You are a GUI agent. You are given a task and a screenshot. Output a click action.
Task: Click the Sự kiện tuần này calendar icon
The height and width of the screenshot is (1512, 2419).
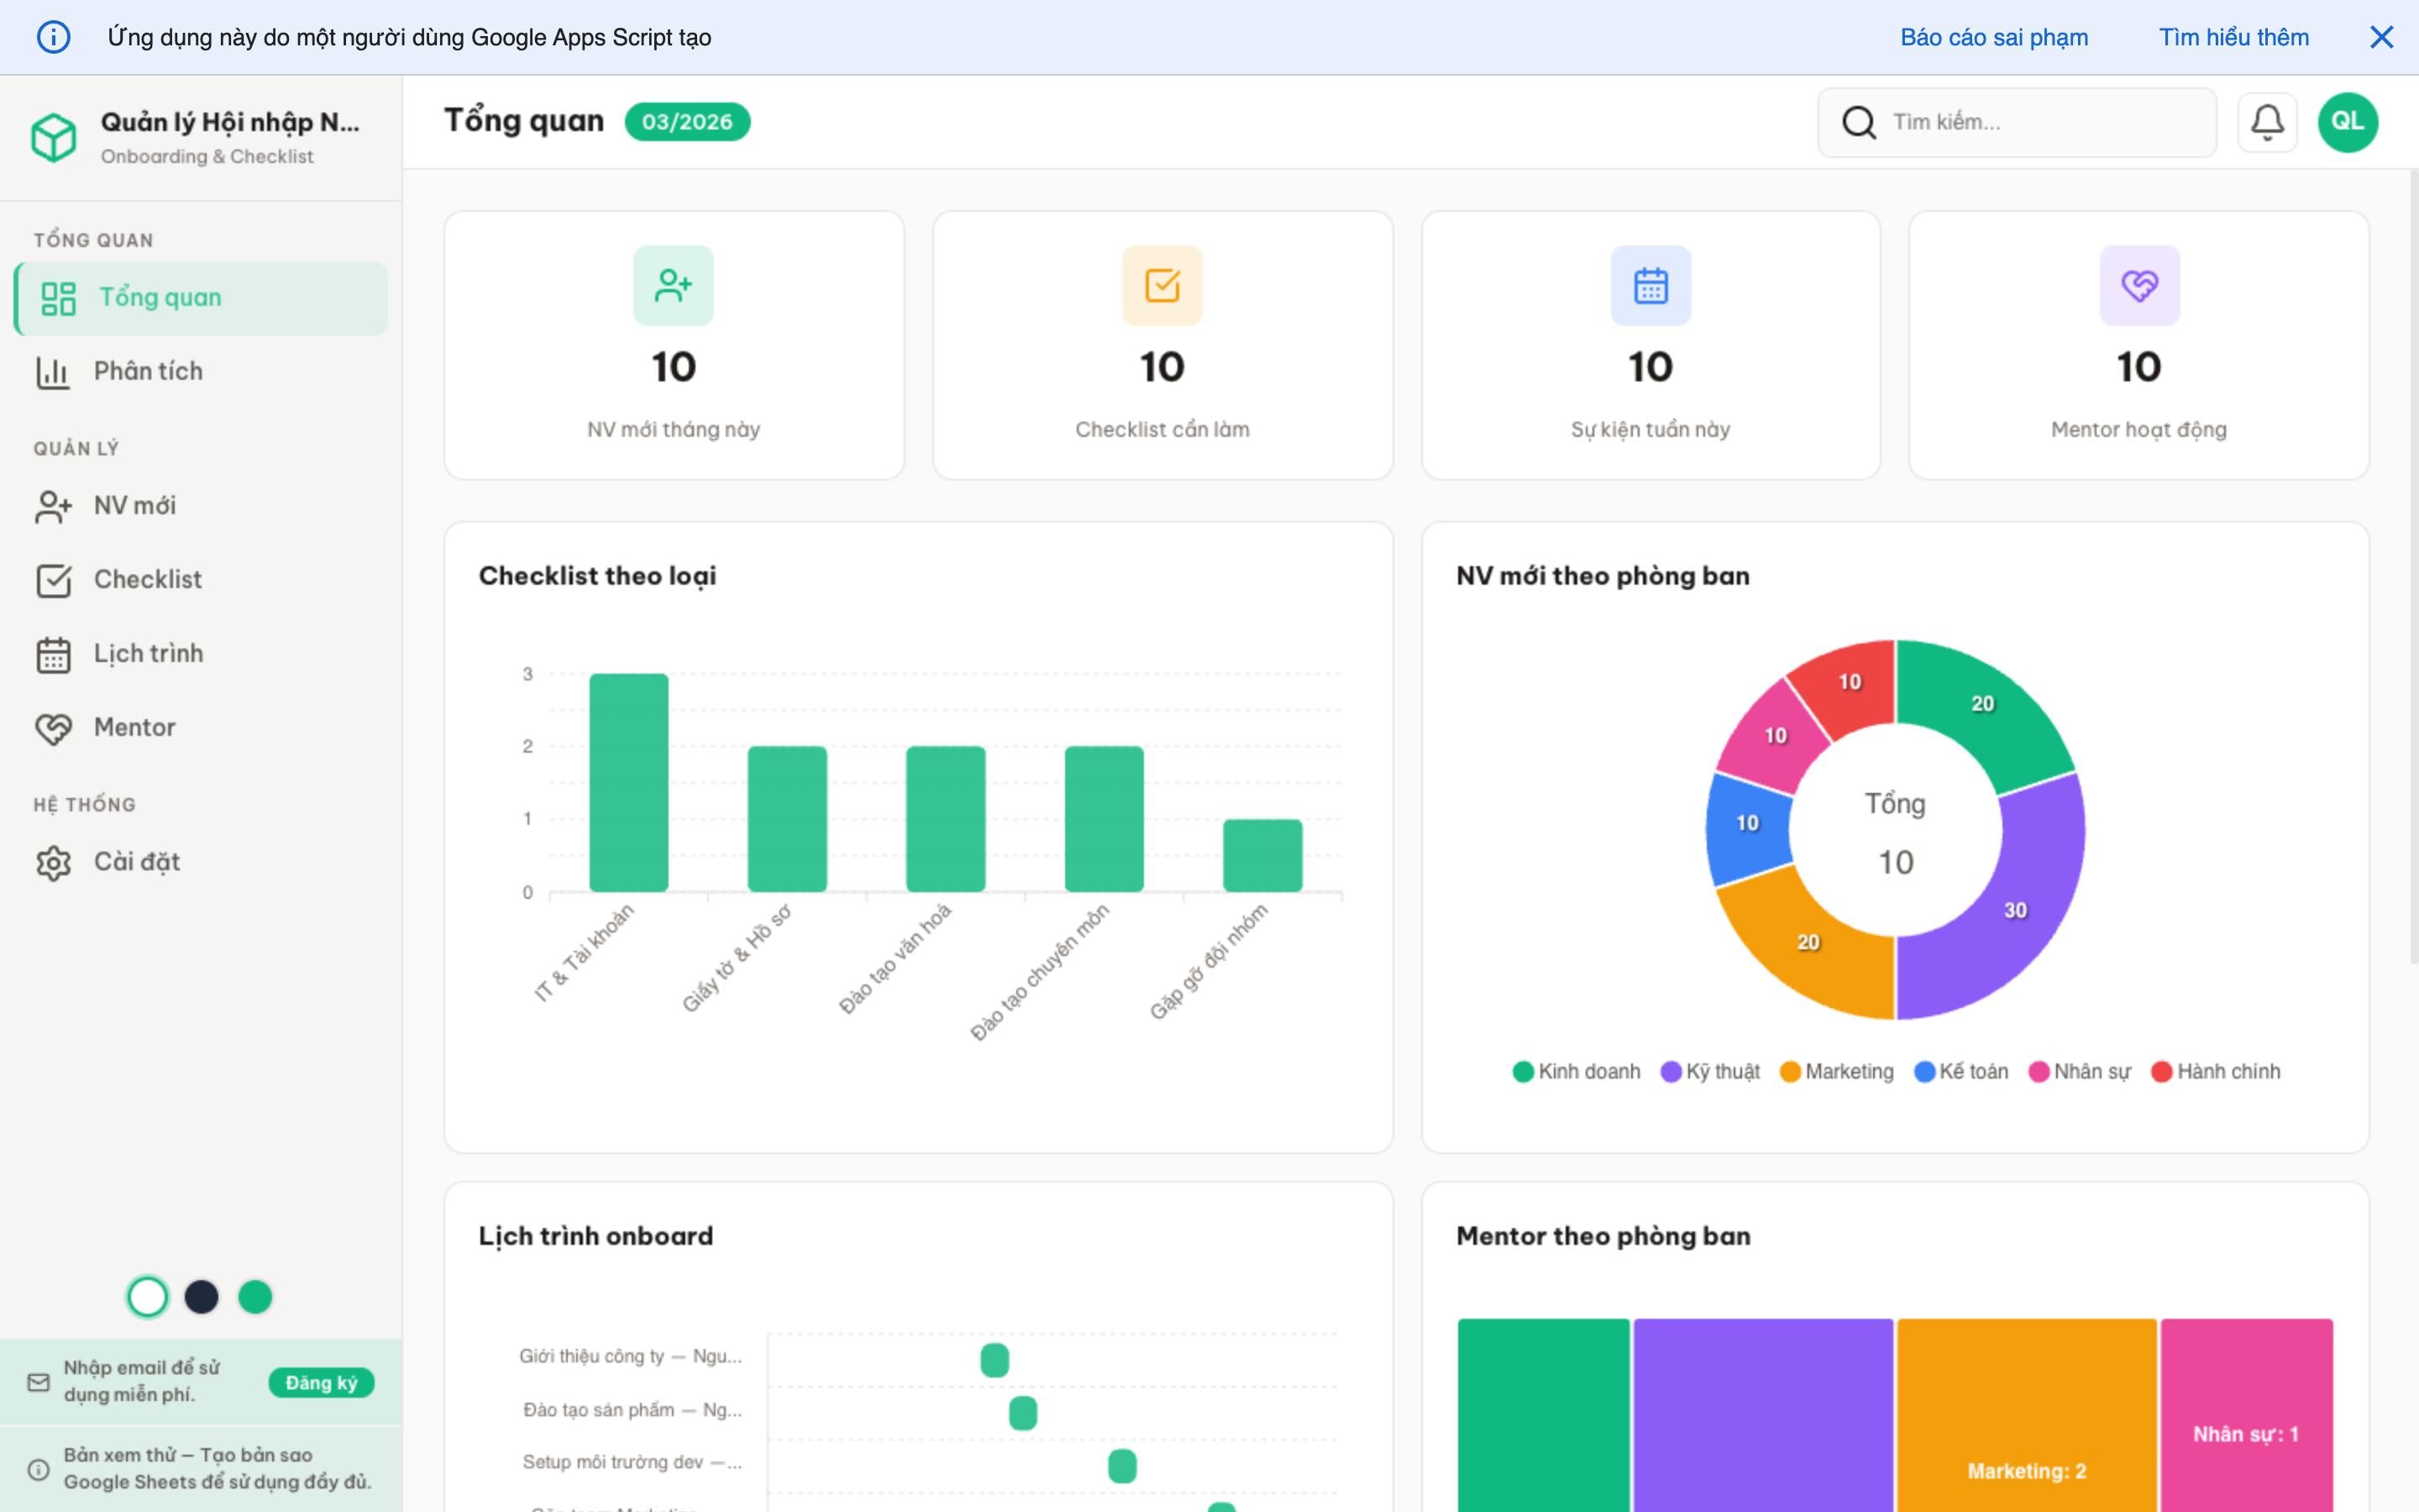[1650, 286]
